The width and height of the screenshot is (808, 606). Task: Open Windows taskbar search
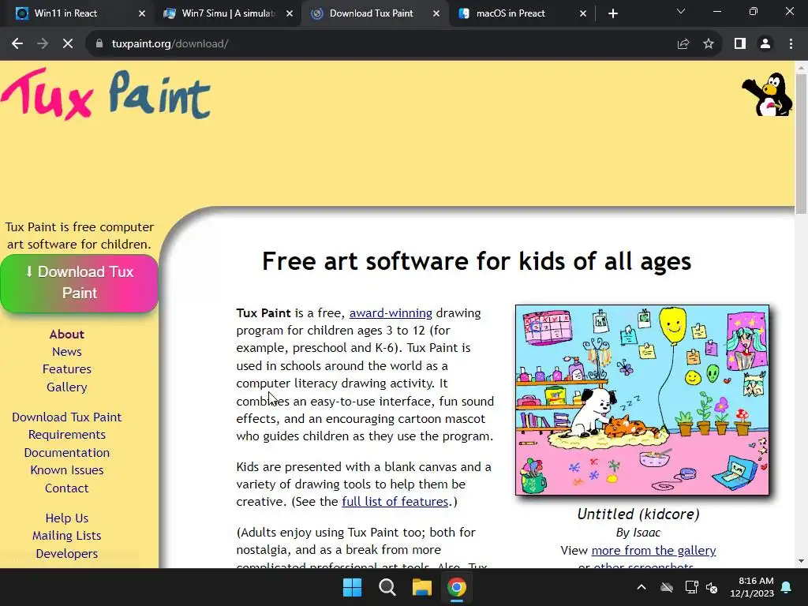click(x=387, y=587)
